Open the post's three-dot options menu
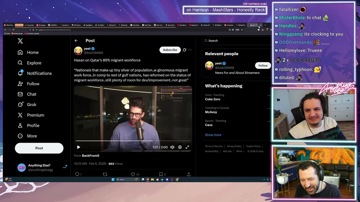 190,50
